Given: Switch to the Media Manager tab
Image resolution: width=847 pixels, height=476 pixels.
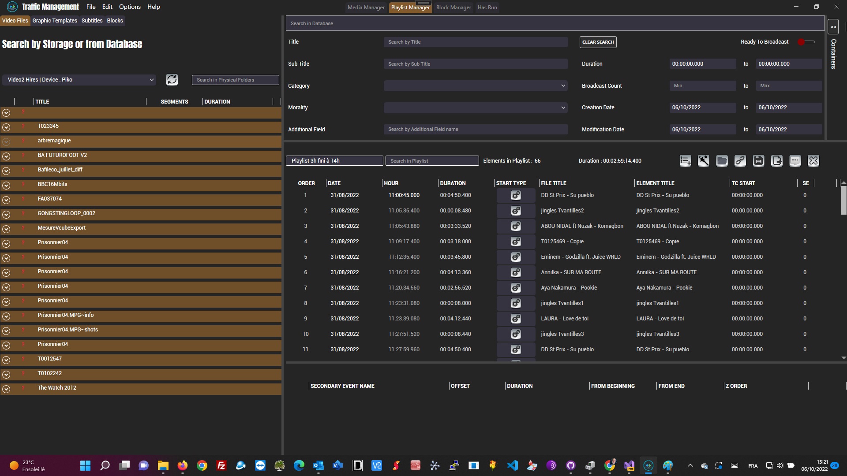Looking at the screenshot, I should pyautogui.click(x=366, y=7).
